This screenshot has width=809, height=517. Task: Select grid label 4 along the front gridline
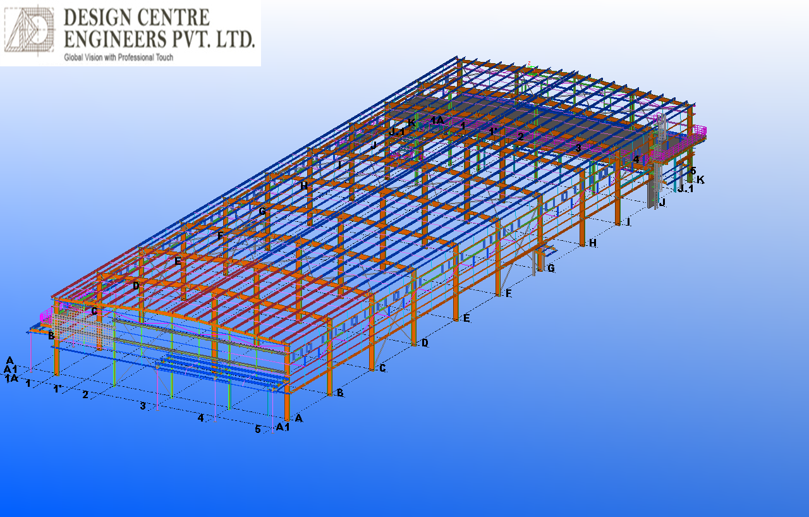(x=200, y=418)
